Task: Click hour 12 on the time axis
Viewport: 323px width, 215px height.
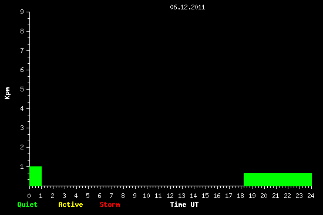Action: pyautogui.click(x=170, y=196)
